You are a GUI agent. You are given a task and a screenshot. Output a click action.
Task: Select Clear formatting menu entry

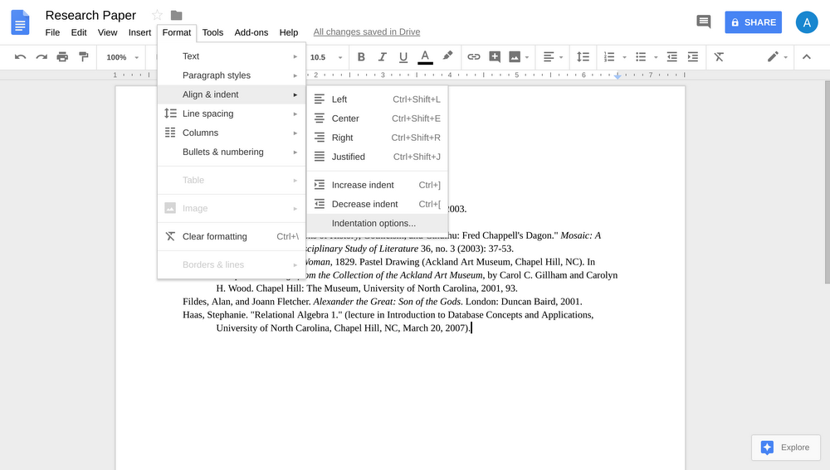tap(232, 236)
